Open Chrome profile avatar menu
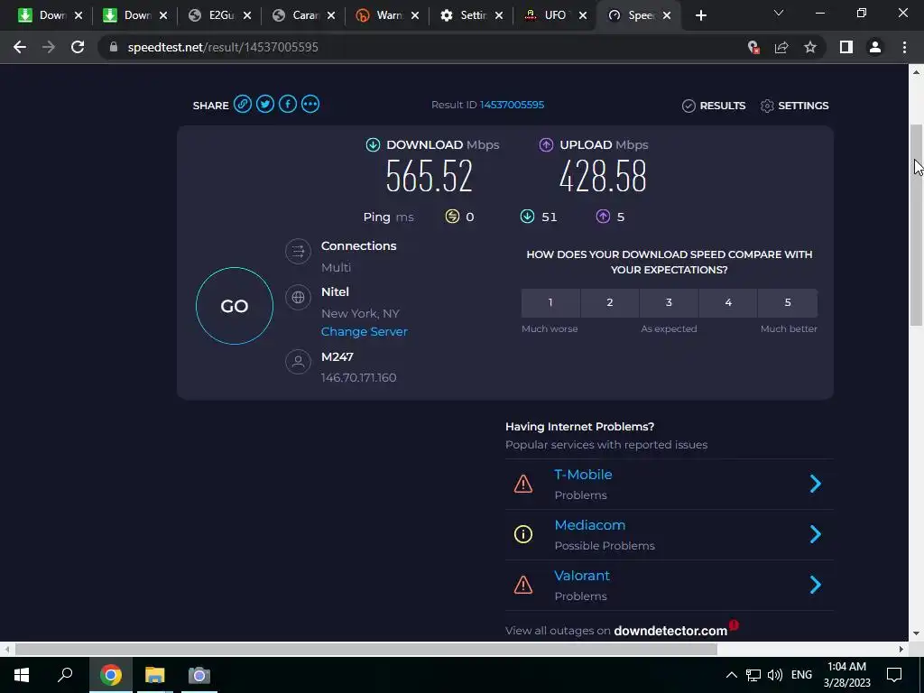The height and width of the screenshot is (693, 924). [x=875, y=47]
